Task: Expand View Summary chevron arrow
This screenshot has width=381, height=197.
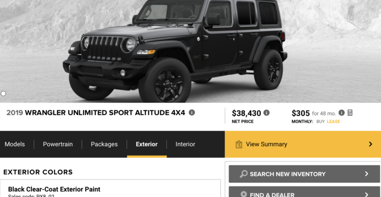Action: click(370, 144)
